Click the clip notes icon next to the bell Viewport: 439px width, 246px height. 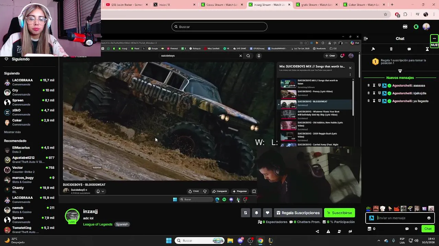pyautogui.click(x=246, y=213)
